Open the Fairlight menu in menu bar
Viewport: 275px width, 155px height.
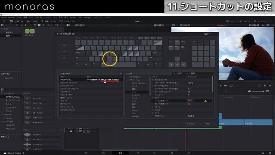(x=87, y=18)
